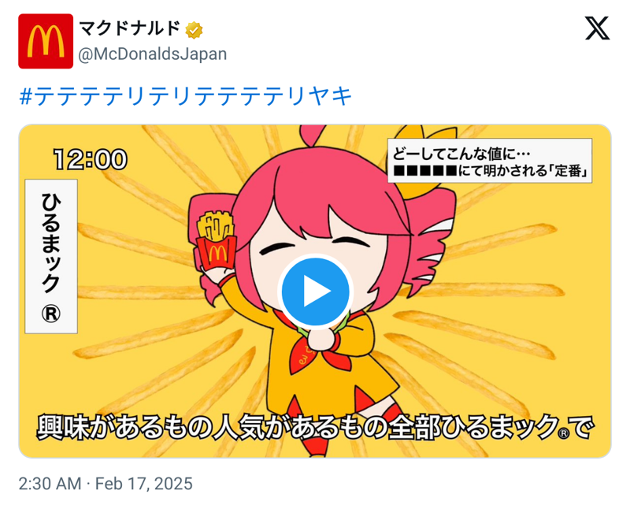Screen dimensions: 630x509
Task: Click the gold verified checkmark badge
Action: pyautogui.click(x=194, y=30)
